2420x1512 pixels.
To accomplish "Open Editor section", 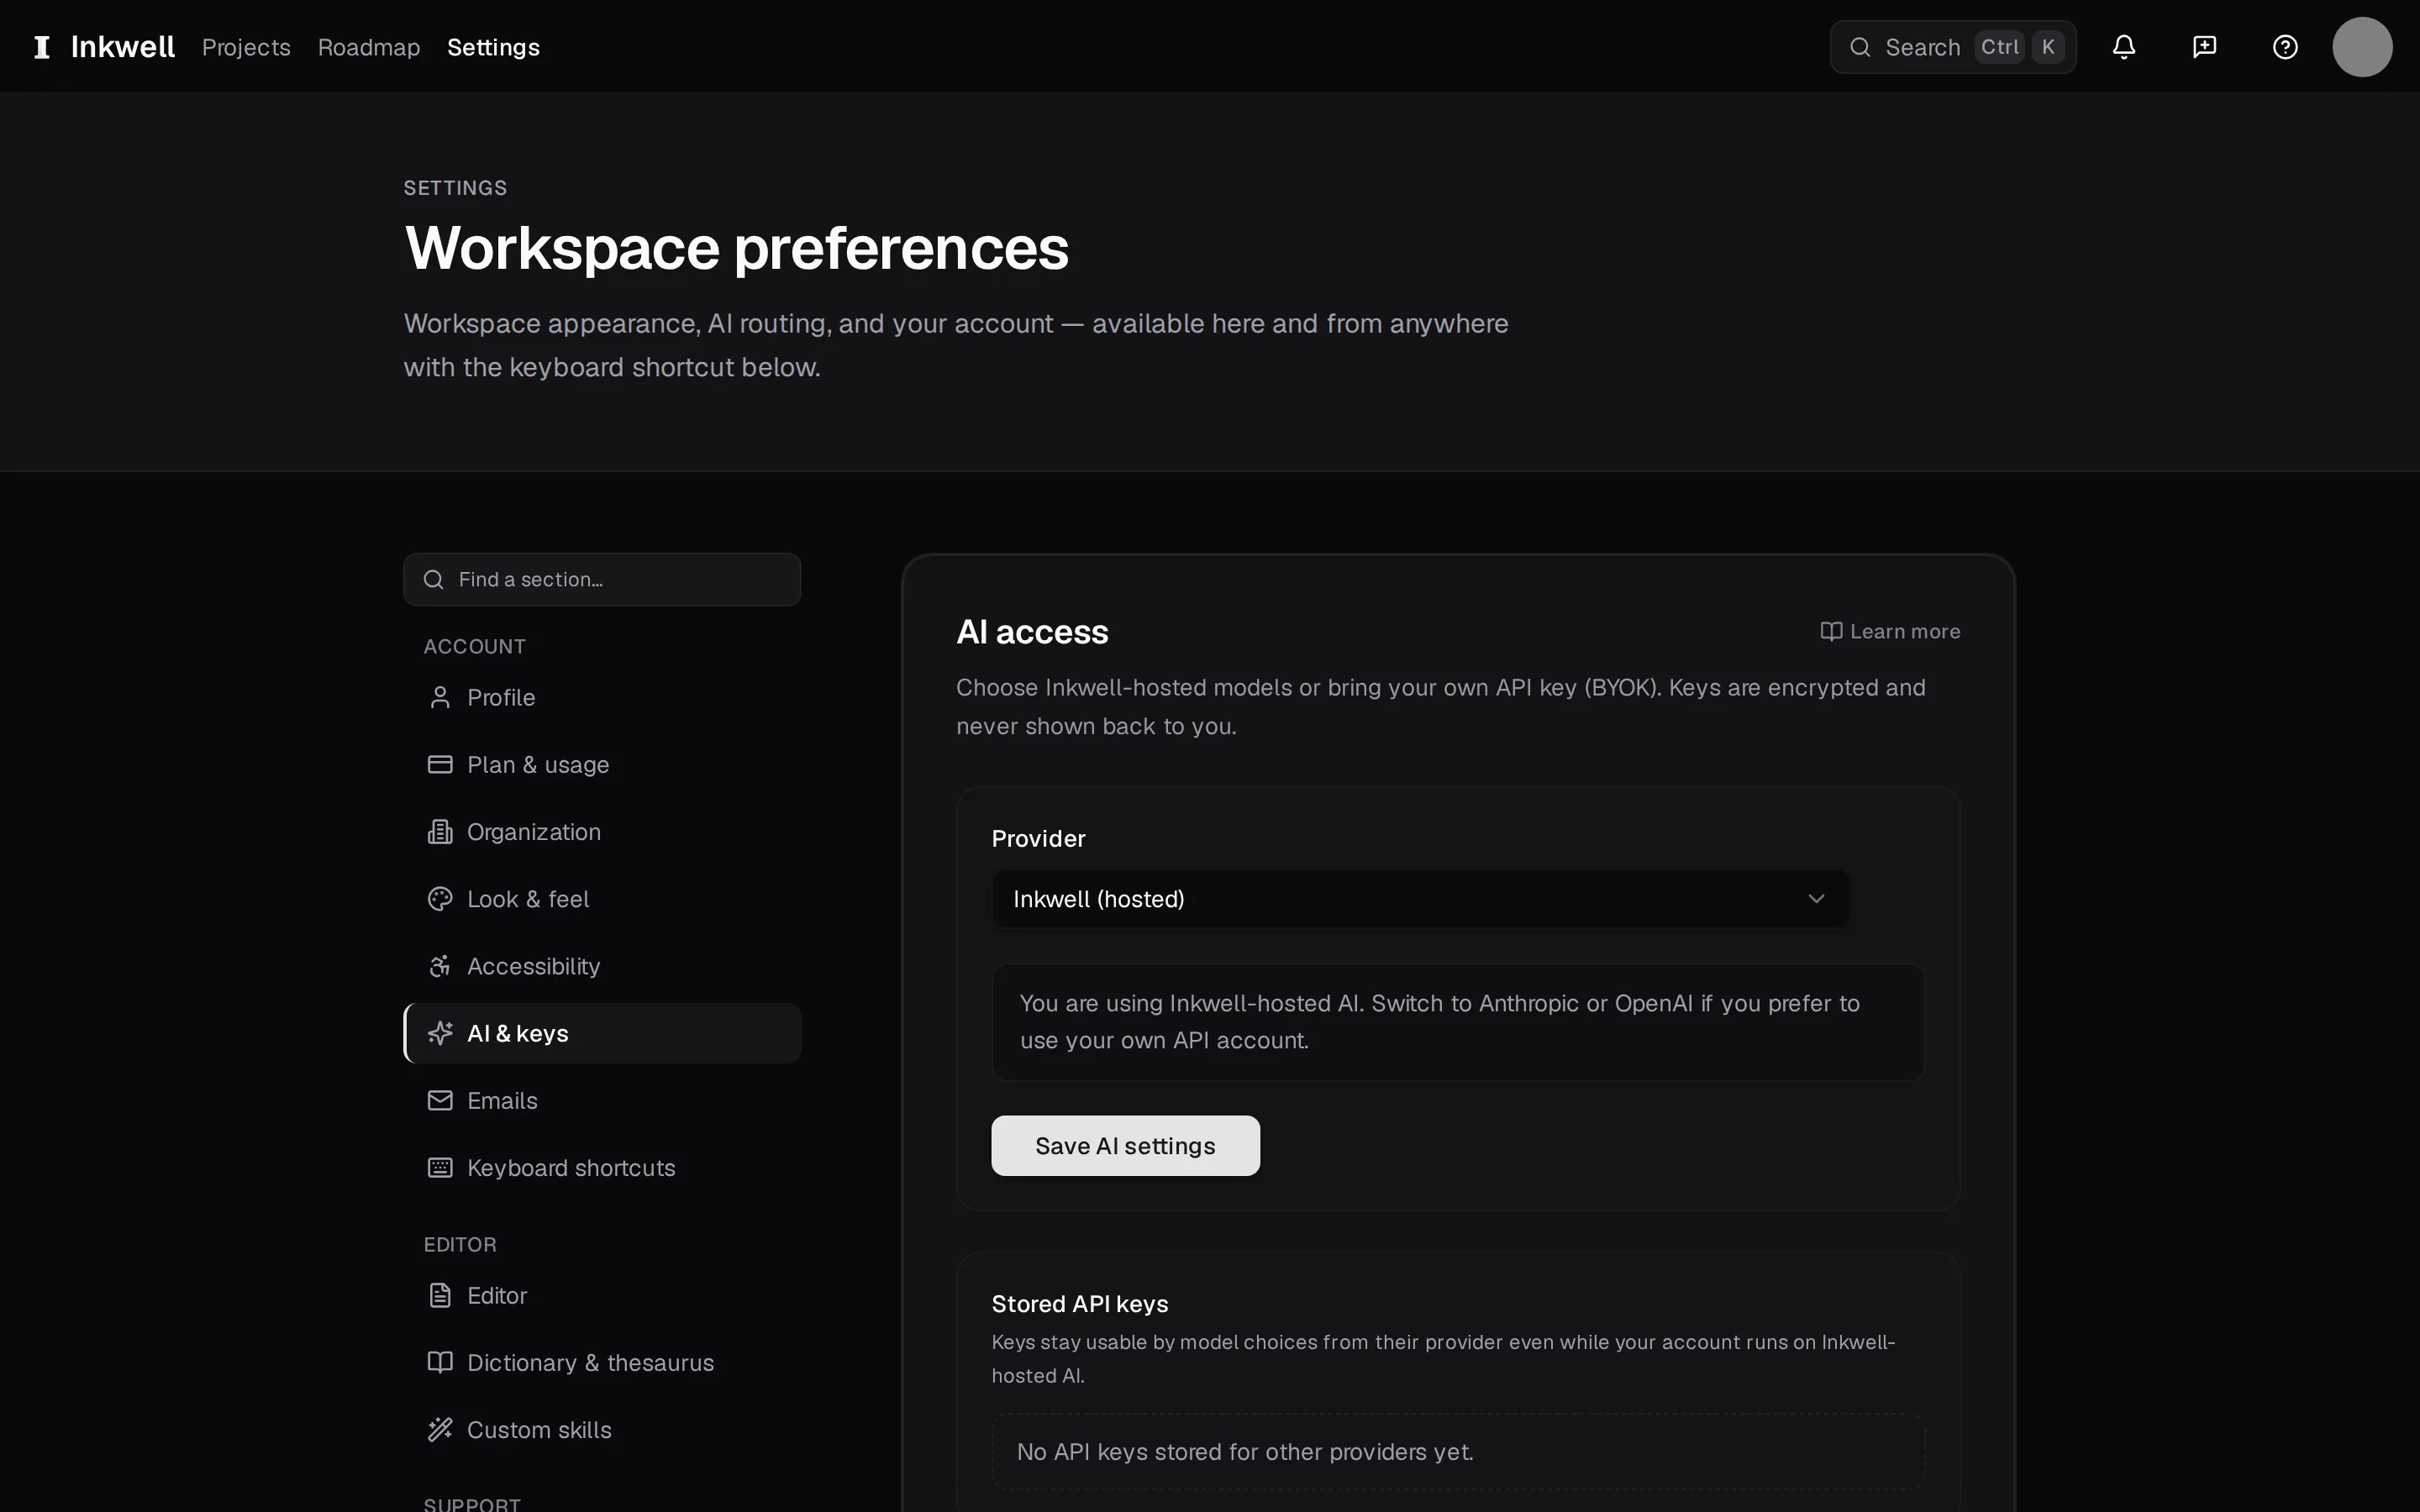I will click(x=602, y=1295).
